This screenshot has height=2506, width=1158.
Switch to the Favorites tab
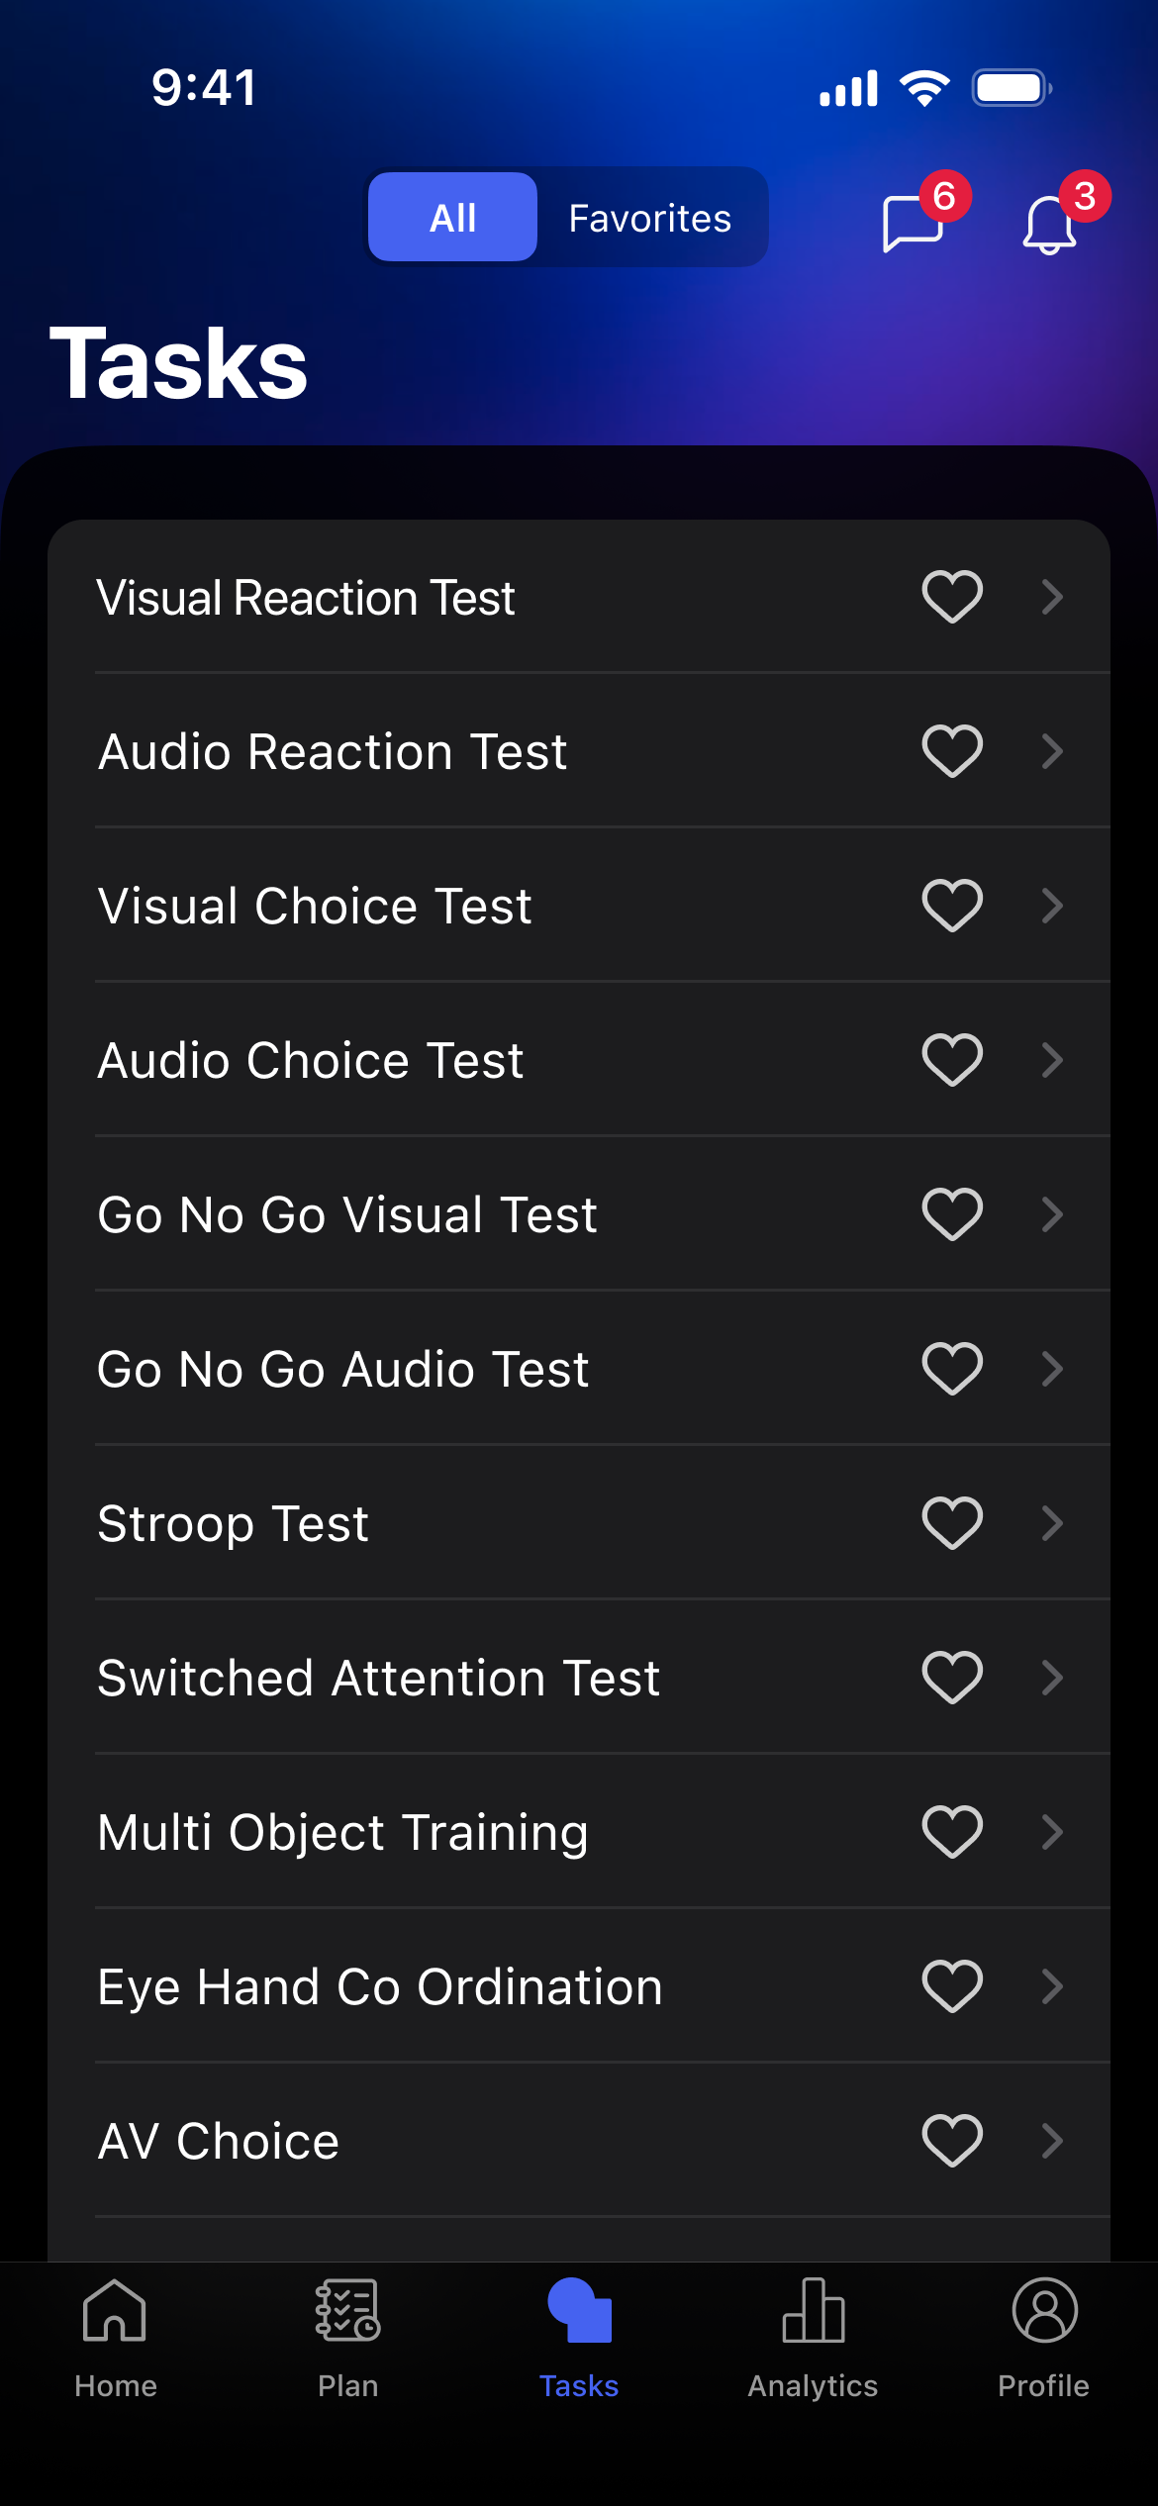point(650,218)
